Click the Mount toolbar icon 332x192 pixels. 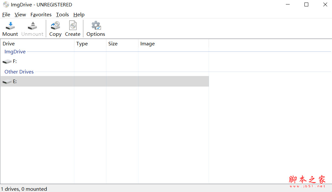click(x=10, y=26)
